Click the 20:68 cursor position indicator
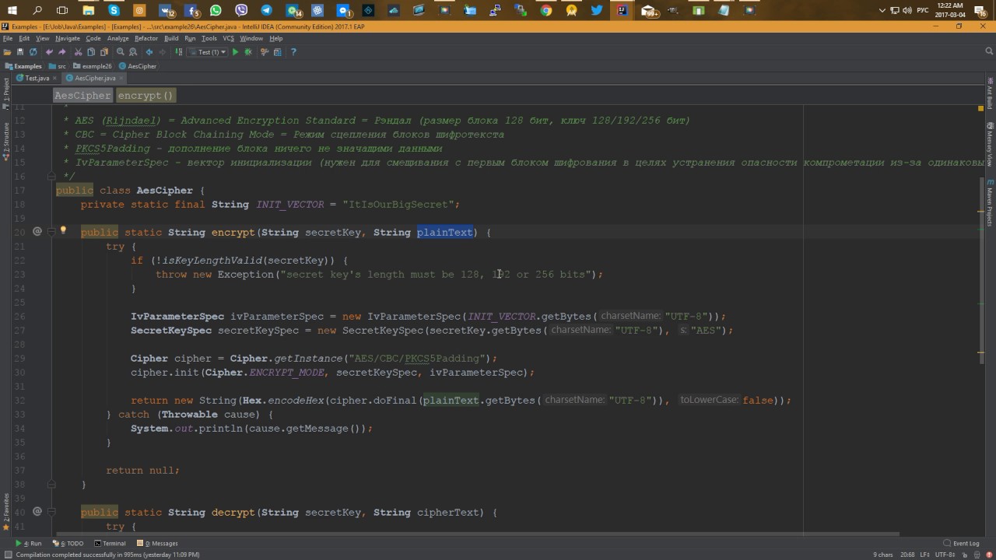This screenshot has width=996, height=560. pyautogui.click(x=907, y=555)
